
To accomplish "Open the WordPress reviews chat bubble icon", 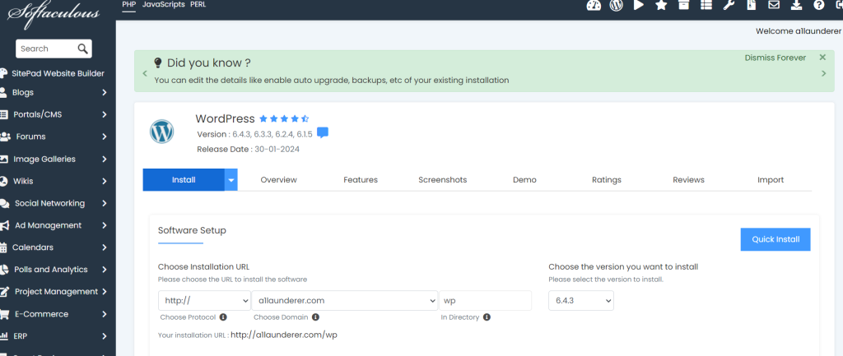I will click(323, 132).
